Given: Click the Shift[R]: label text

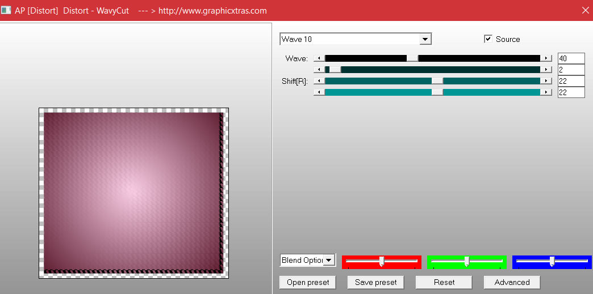Looking at the screenshot, I should [x=295, y=81].
